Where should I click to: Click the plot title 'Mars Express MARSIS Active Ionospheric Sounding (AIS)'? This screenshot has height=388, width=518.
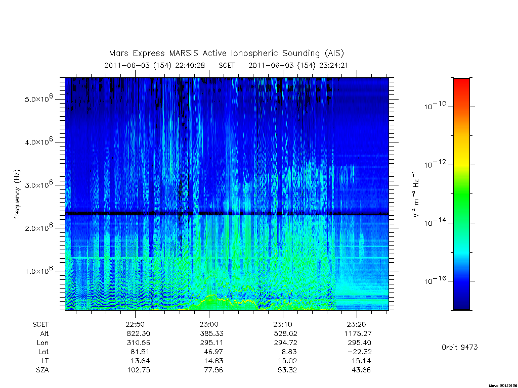click(x=227, y=53)
